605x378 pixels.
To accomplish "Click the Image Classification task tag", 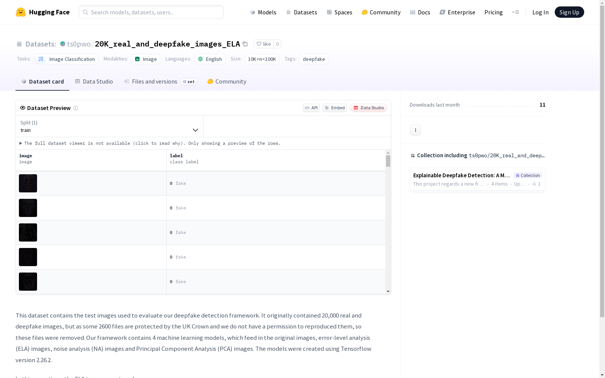I will (x=66, y=59).
